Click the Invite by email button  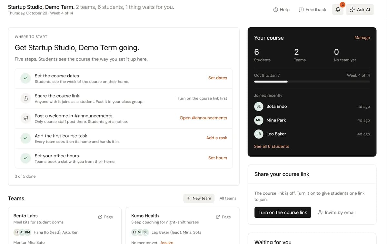pyautogui.click(x=337, y=212)
